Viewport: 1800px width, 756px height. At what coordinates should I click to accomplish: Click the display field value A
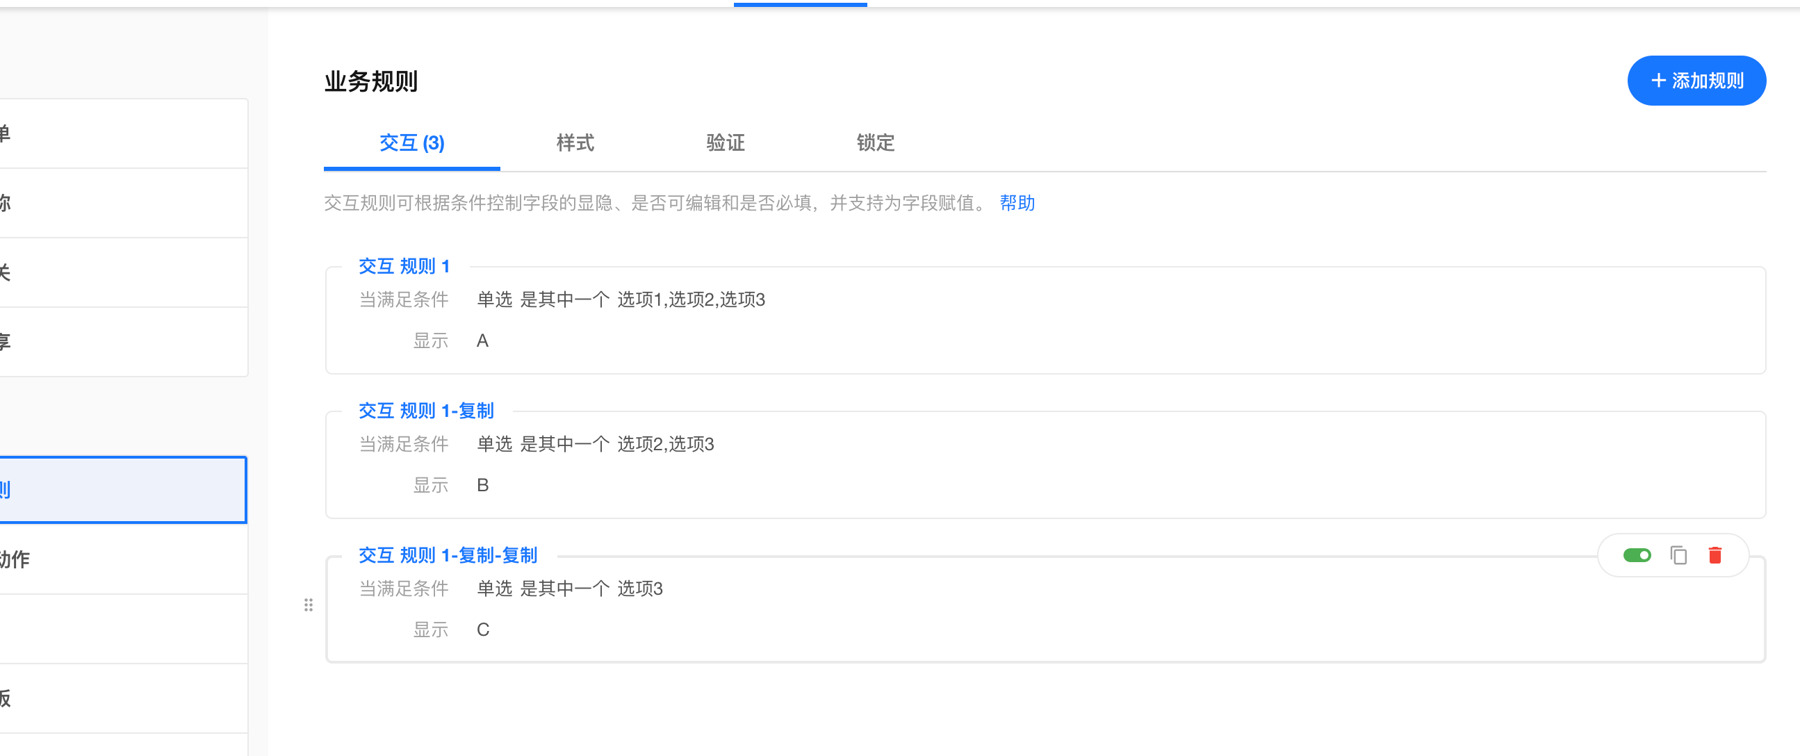[482, 341]
